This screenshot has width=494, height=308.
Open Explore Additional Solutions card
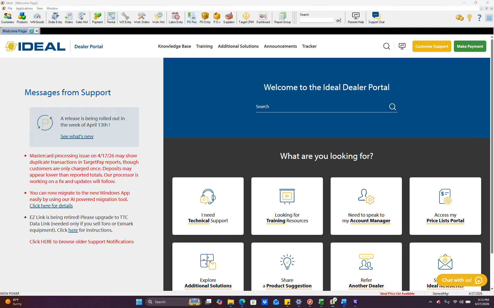[208, 267]
